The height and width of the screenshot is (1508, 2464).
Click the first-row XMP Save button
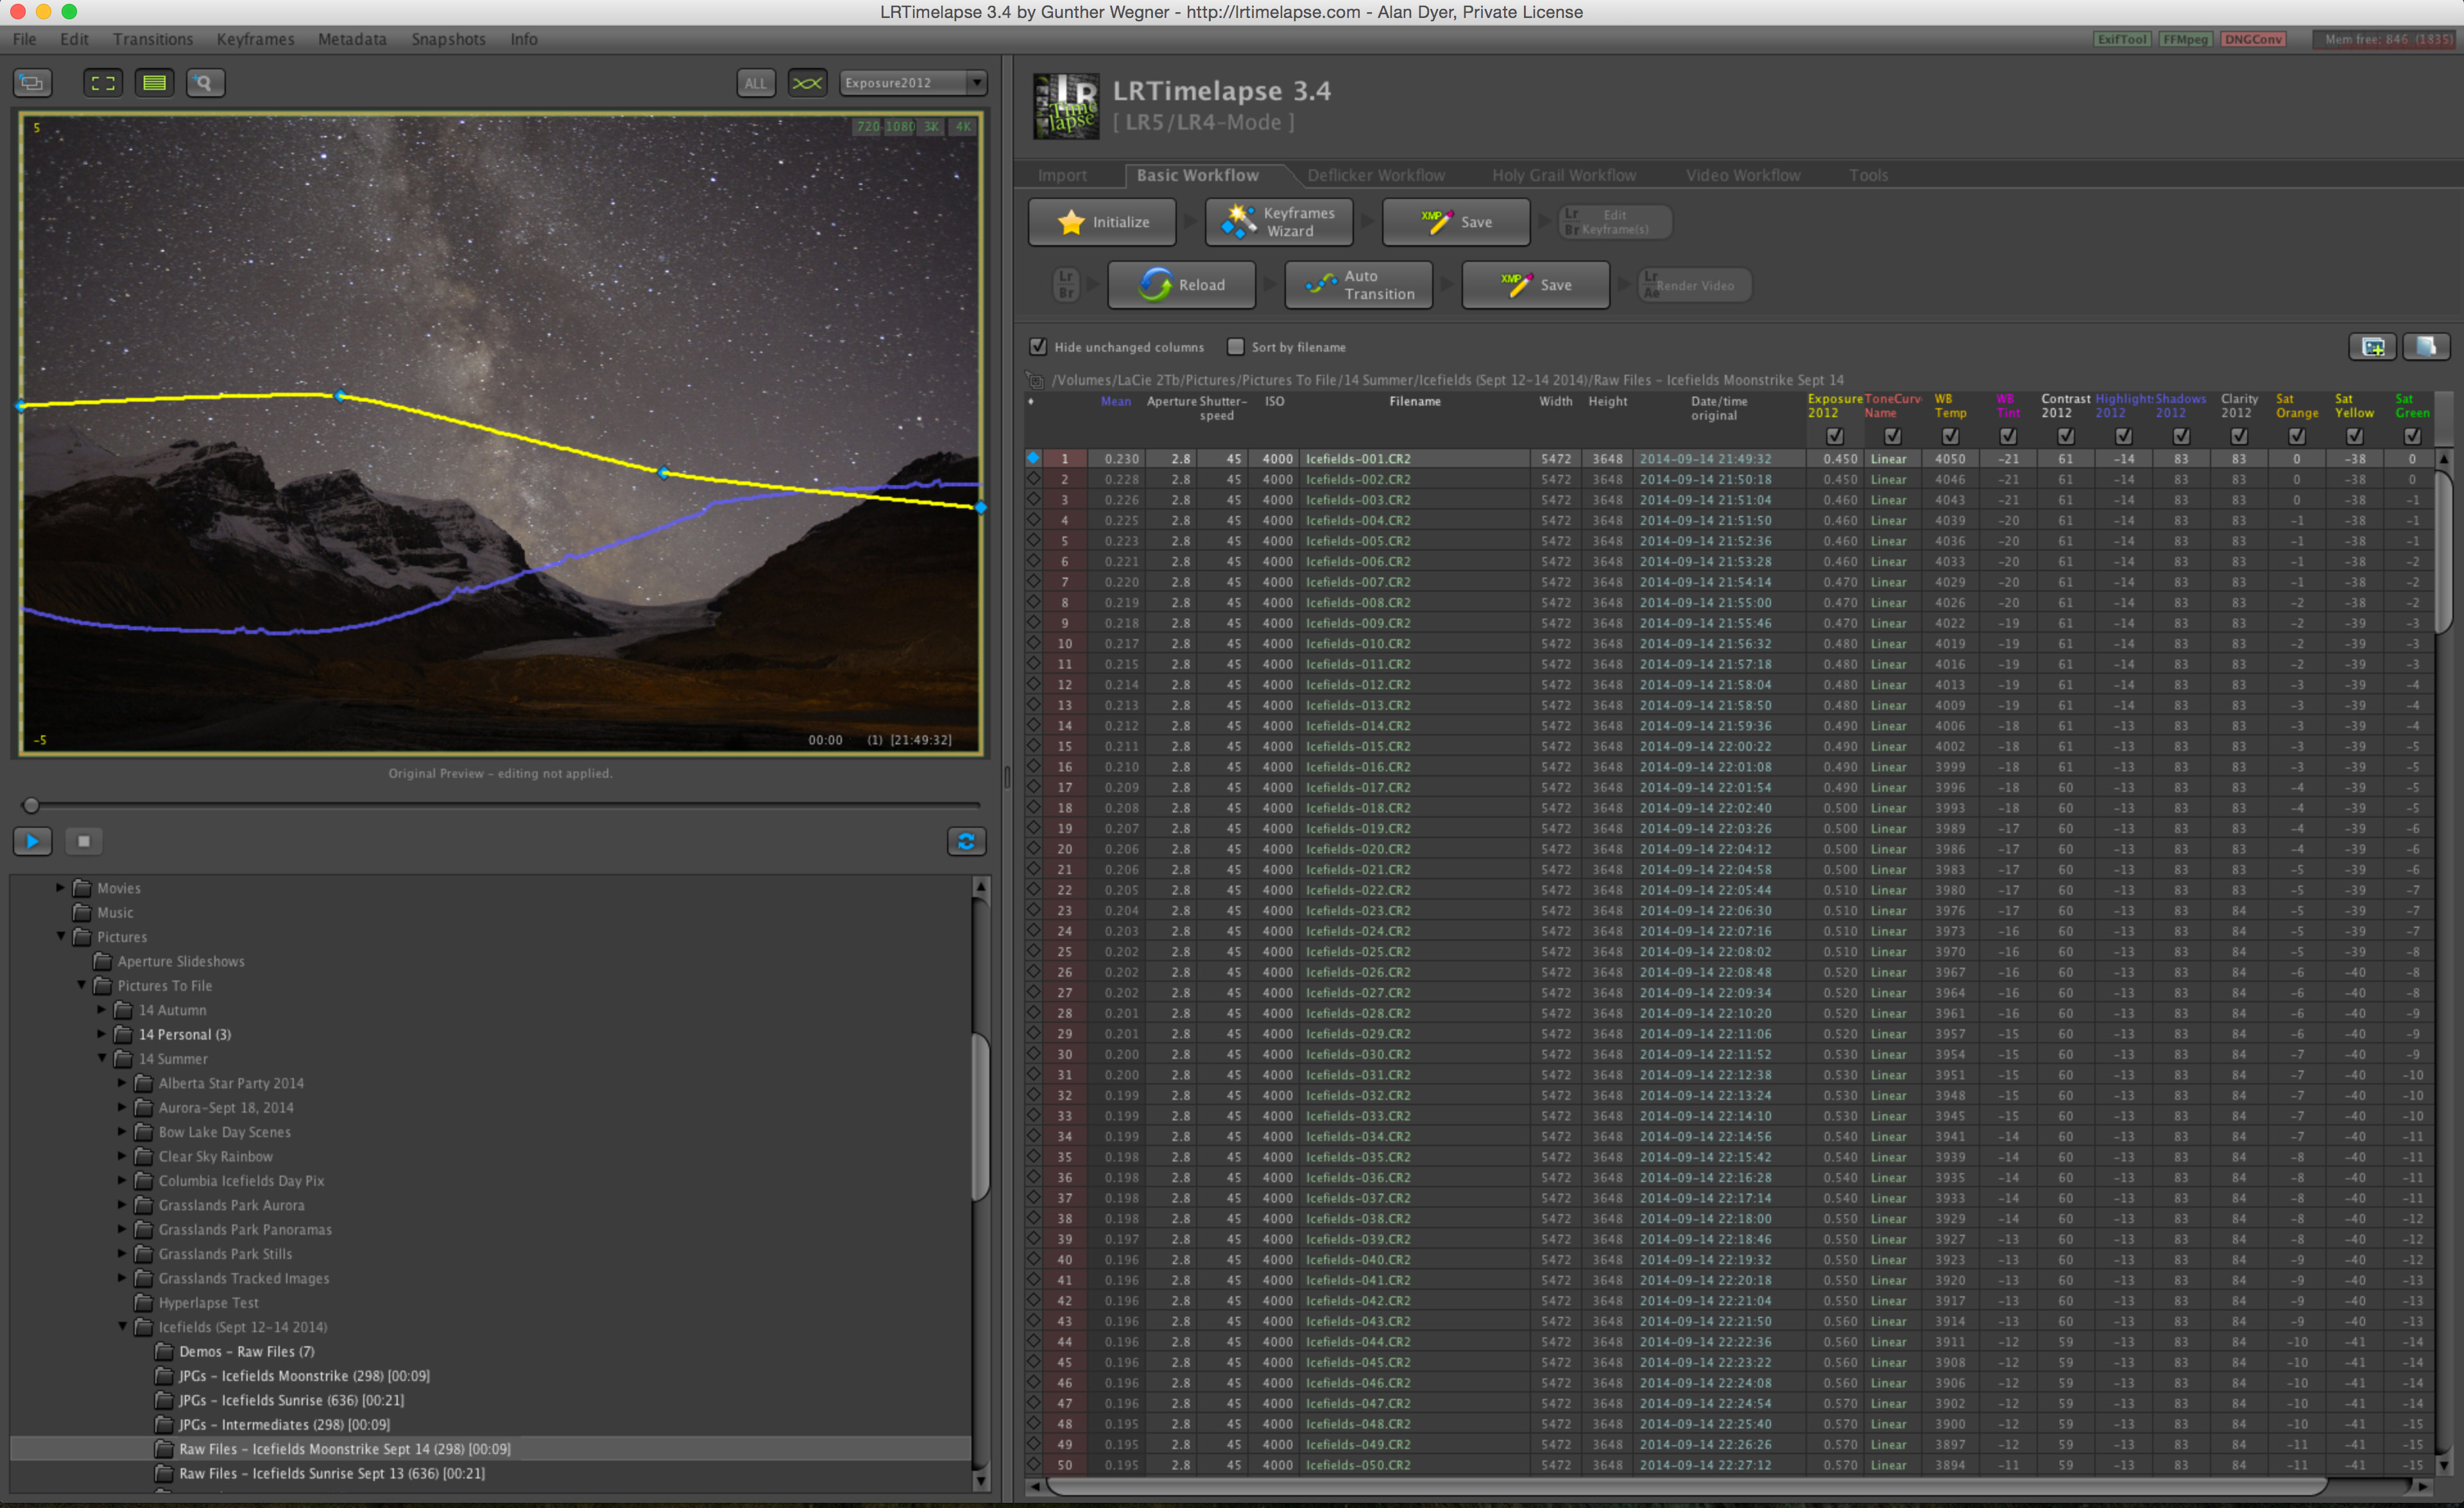(1455, 222)
